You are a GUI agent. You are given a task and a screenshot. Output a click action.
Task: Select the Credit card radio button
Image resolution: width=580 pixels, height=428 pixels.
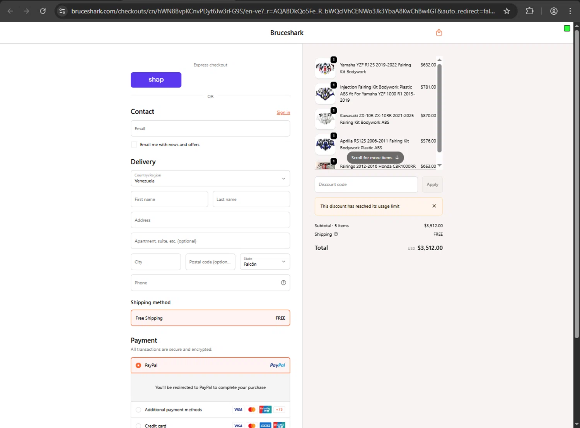pos(138,426)
